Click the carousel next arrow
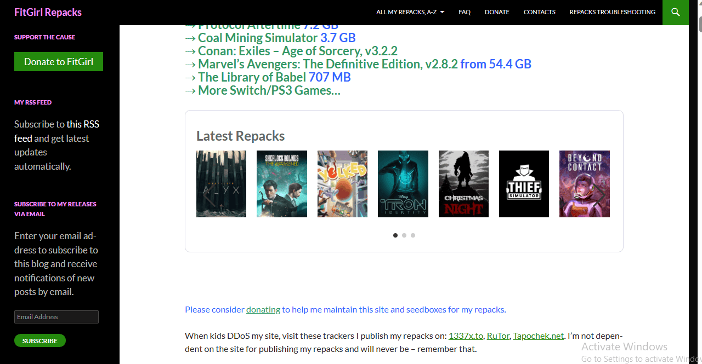Screen dimensions: 702x364 599,195
